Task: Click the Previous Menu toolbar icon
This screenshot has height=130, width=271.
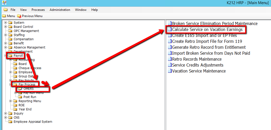Action: point(19,16)
